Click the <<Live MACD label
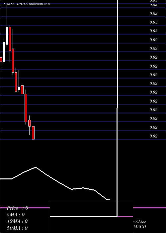Viewport: 166px width, 233px height. (140, 224)
